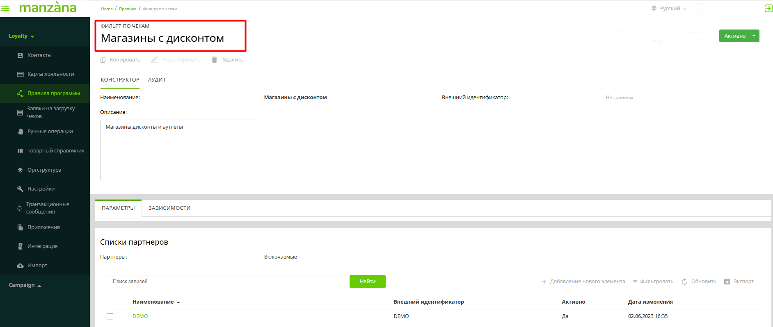Switch to the Зависимости tab

coord(169,208)
